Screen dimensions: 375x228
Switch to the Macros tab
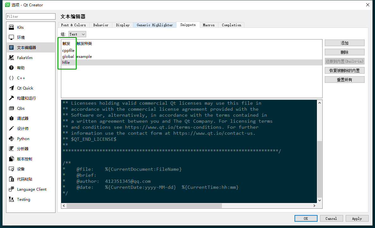coord(209,25)
